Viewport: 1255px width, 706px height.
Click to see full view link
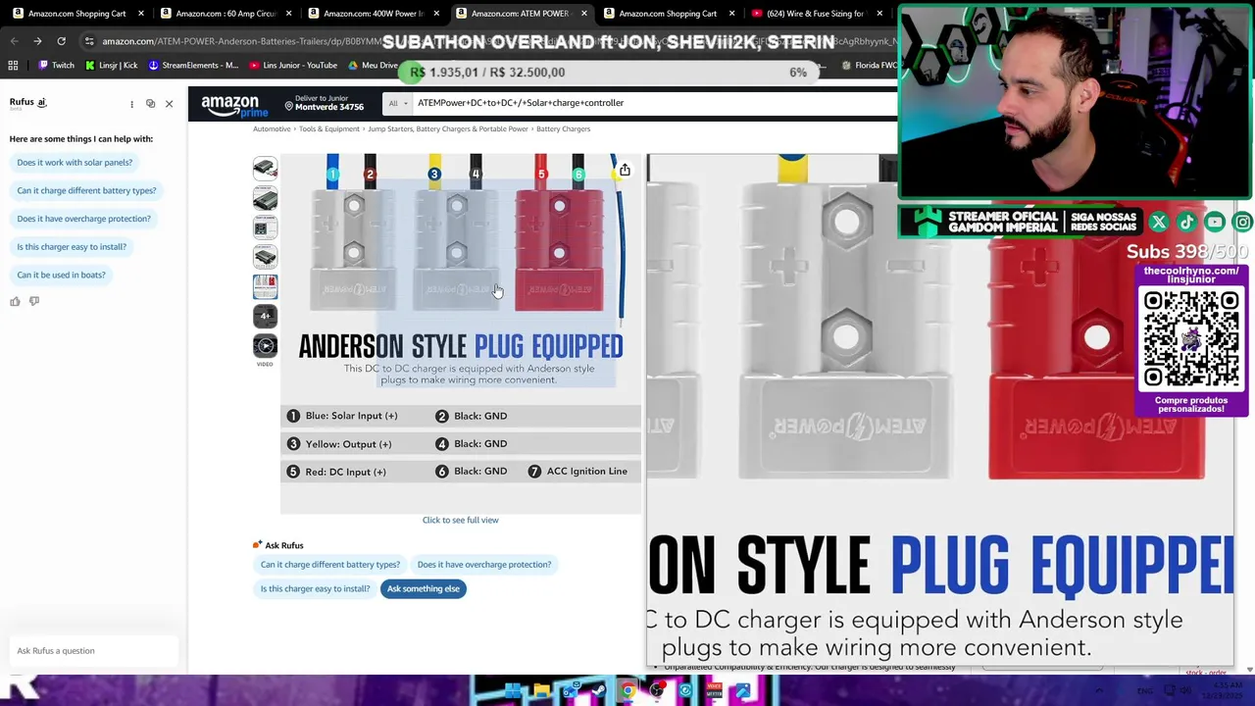[x=460, y=520]
